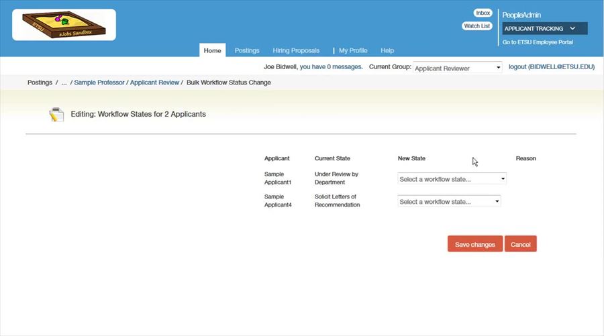This screenshot has width=604, height=336.
Task: Select new workflow state for Sample Applicant4
Action: point(449,201)
